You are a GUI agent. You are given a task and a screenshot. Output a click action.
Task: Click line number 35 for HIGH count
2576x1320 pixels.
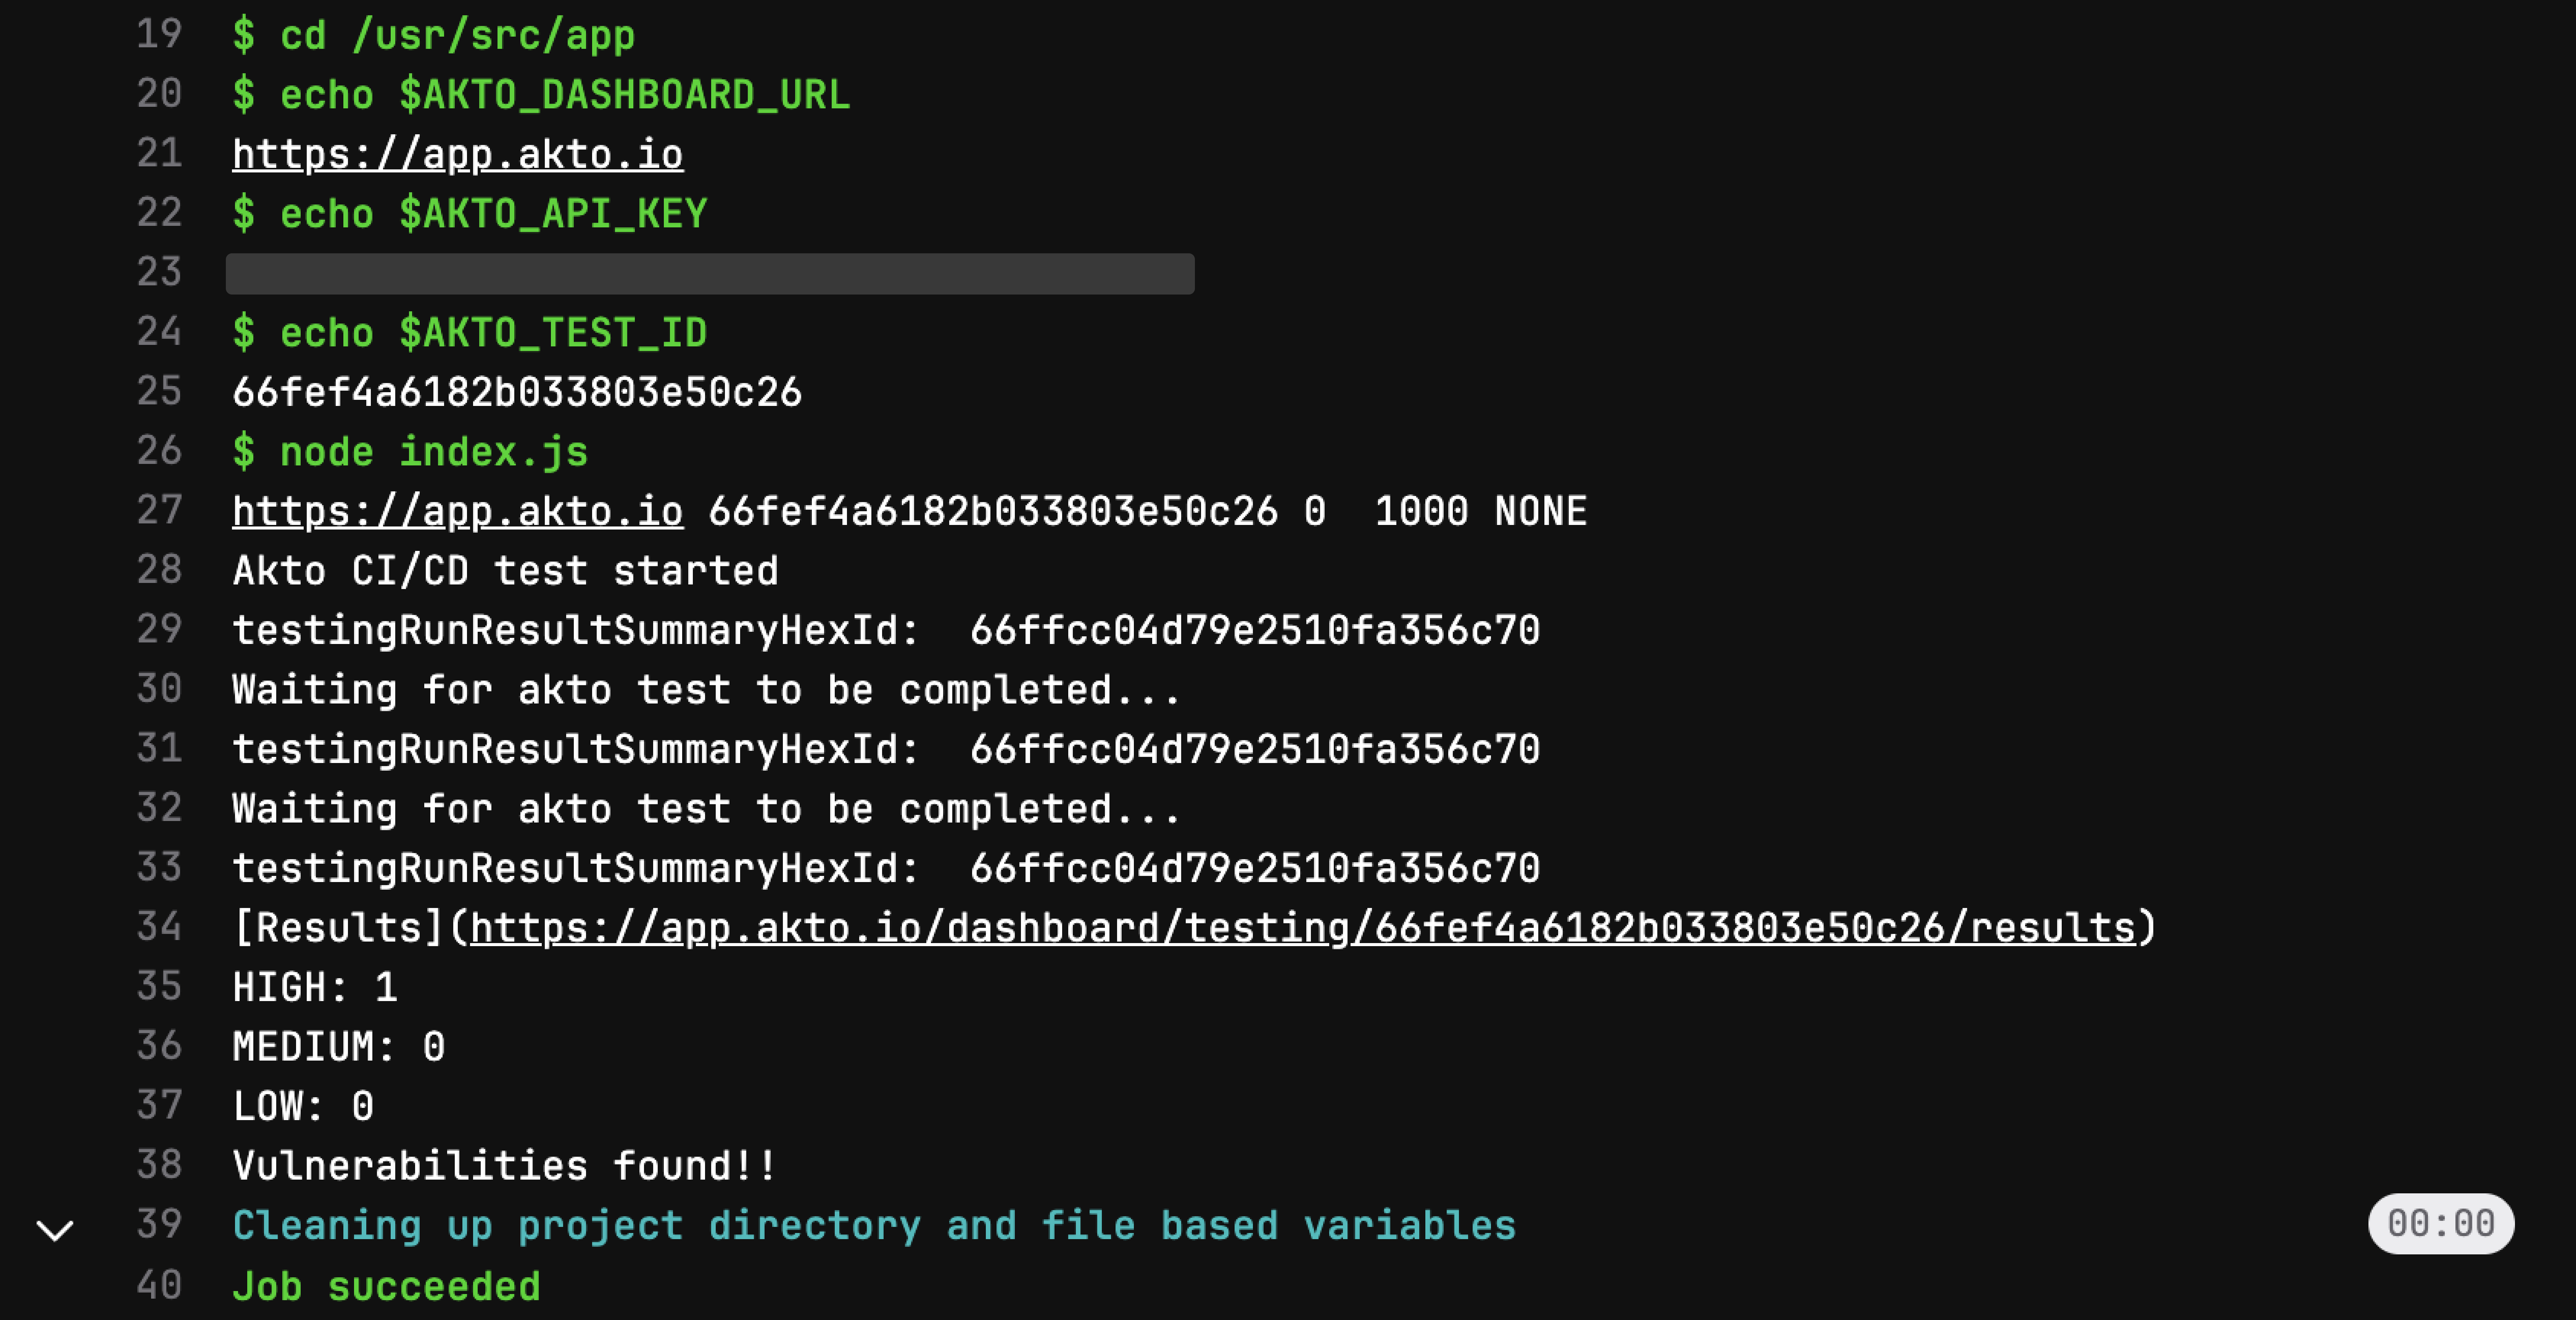pyautogui.click(x=159, y=987)
